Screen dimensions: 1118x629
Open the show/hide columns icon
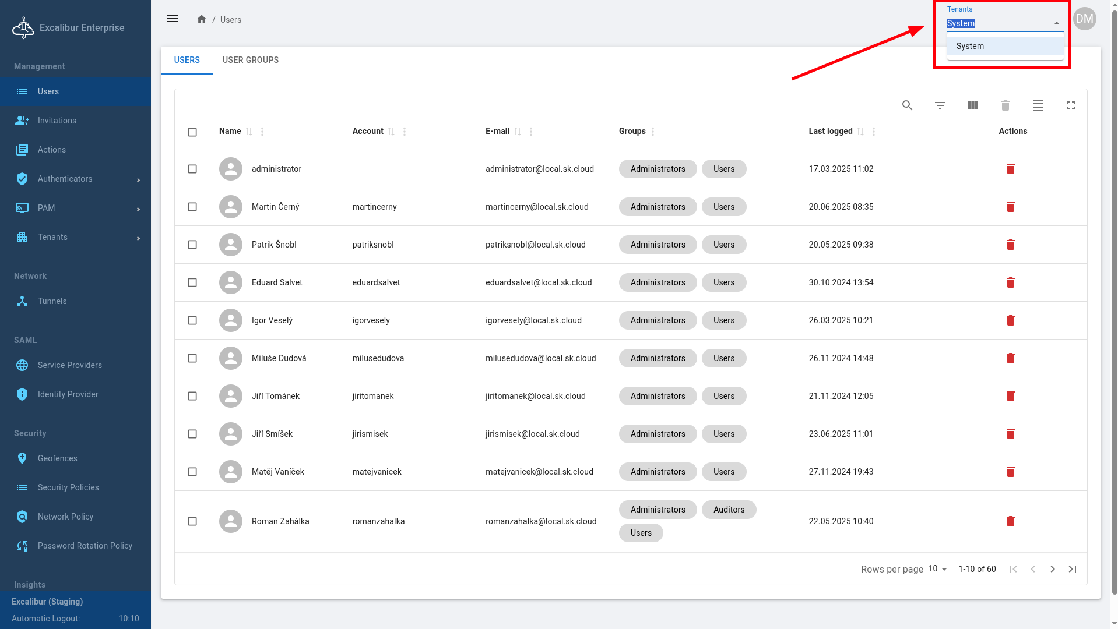[x=972, y=105]
